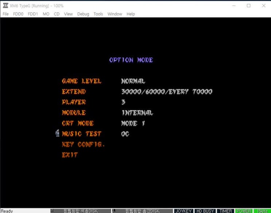This screenshot has width=271, height=213.
Task: Open the FDD1 menu
Action: point(33,14)
